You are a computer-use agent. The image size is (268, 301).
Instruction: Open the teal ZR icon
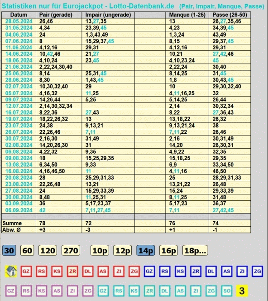(x=149, y=291)
